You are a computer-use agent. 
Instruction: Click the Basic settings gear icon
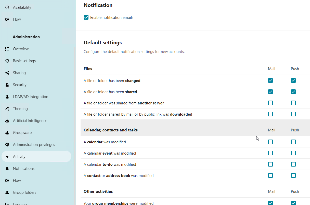point(7,61)
